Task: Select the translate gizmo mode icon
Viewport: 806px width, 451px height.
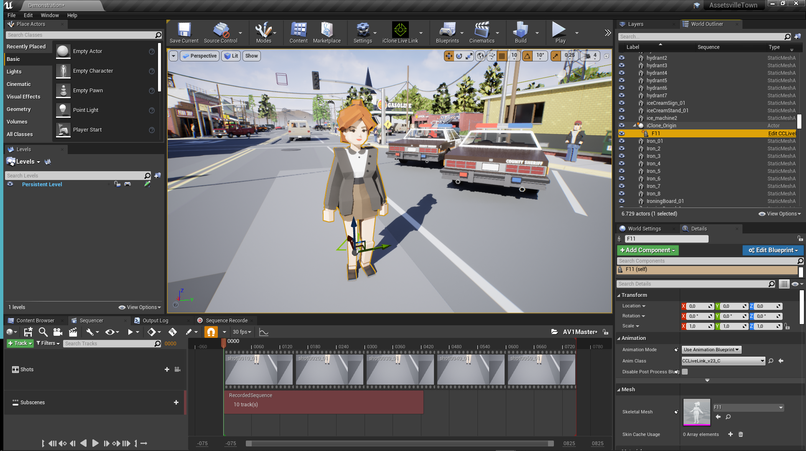Action: [449, 56]
